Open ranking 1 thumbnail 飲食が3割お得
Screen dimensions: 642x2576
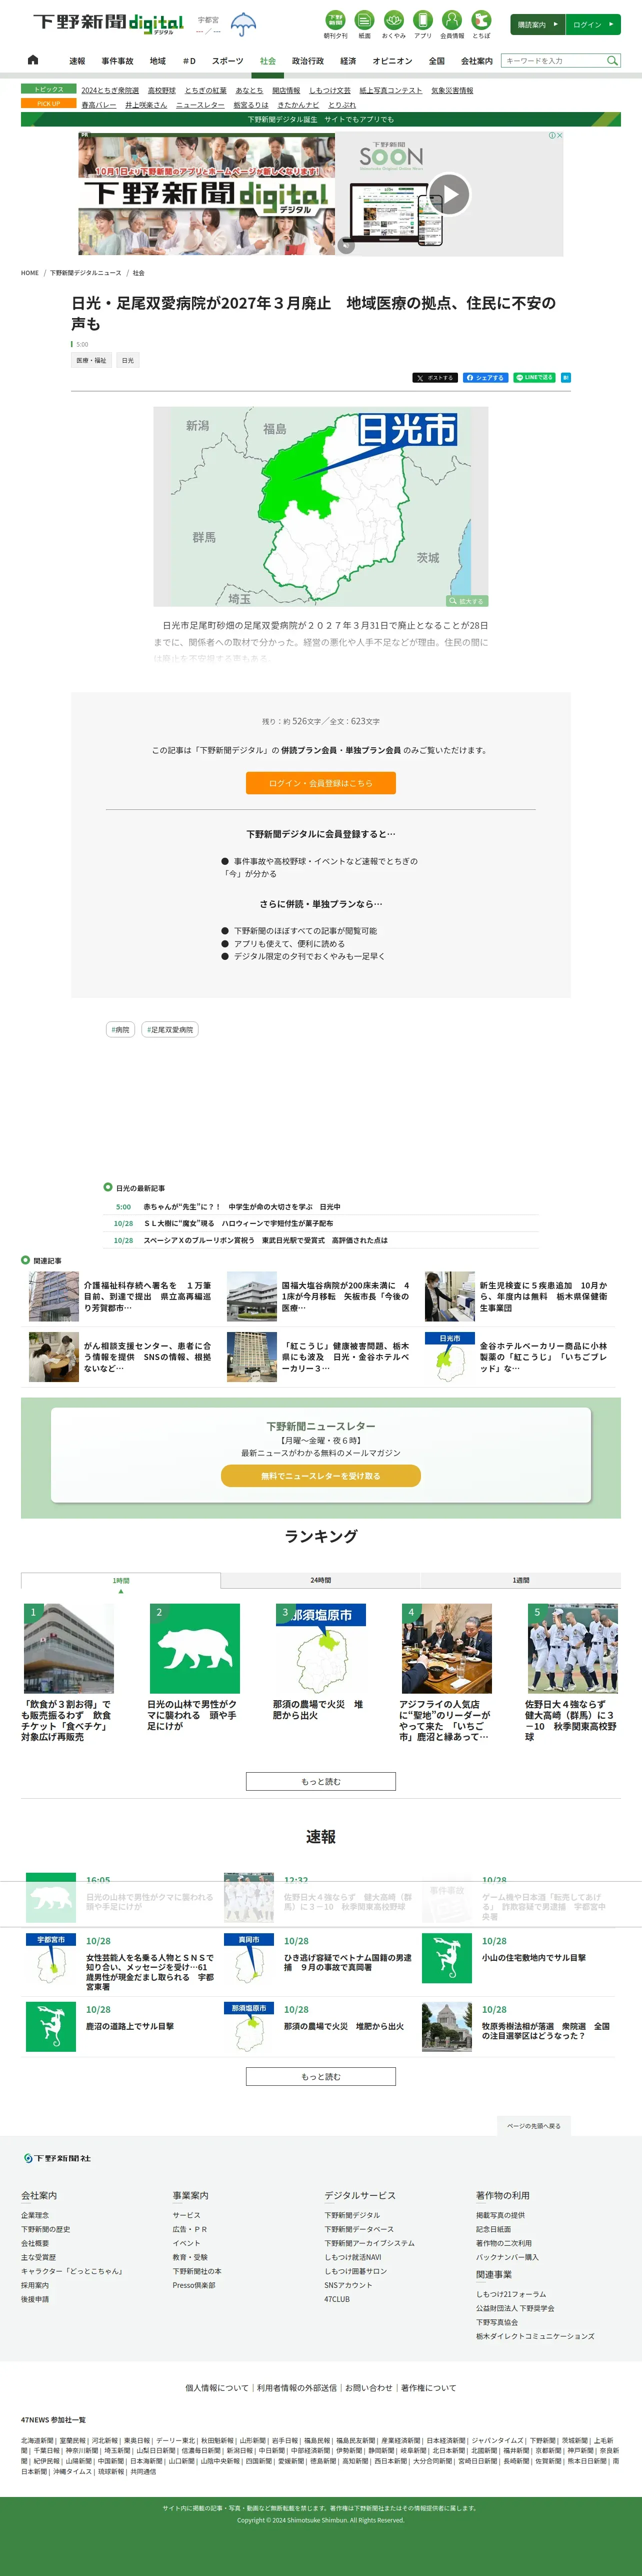(69, 1649)
